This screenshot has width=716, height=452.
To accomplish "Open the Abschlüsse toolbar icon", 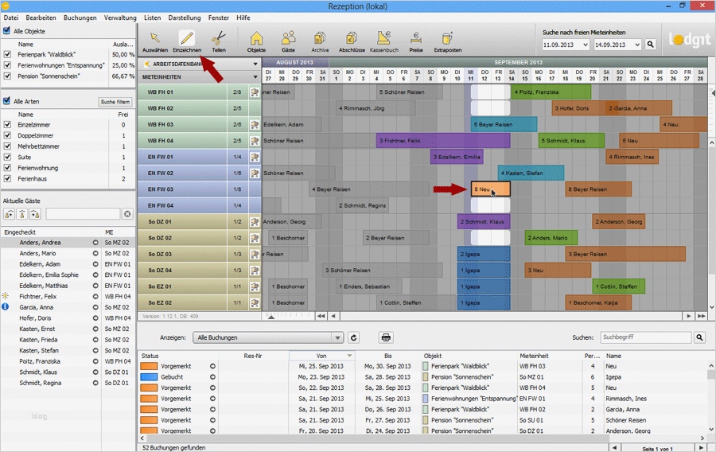I will tap(352, 41).
